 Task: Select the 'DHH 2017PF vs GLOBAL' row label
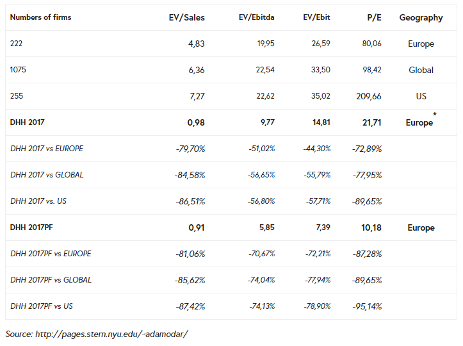[51, 280]
